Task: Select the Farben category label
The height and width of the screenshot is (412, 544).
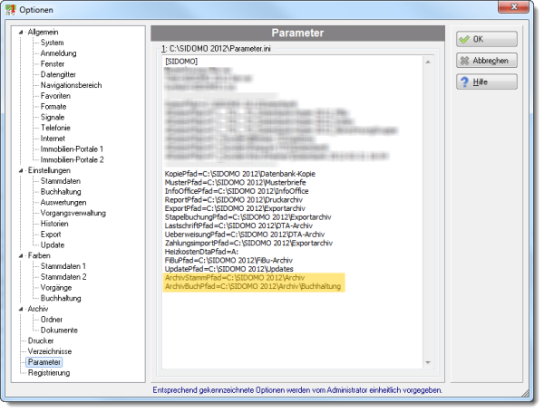Action: pyautogui.click(x=39, y=255)
